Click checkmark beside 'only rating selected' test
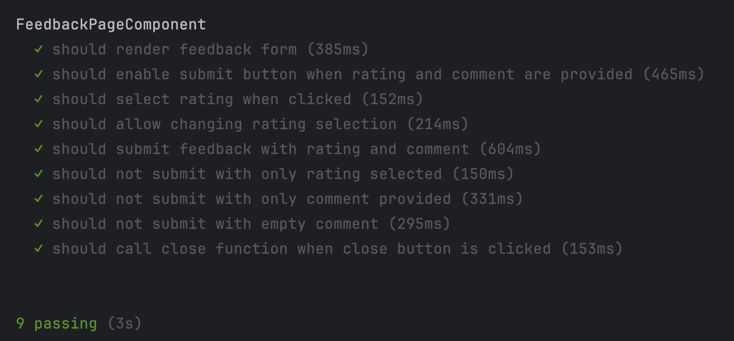The image size is (734, 341). pos(39,174)
